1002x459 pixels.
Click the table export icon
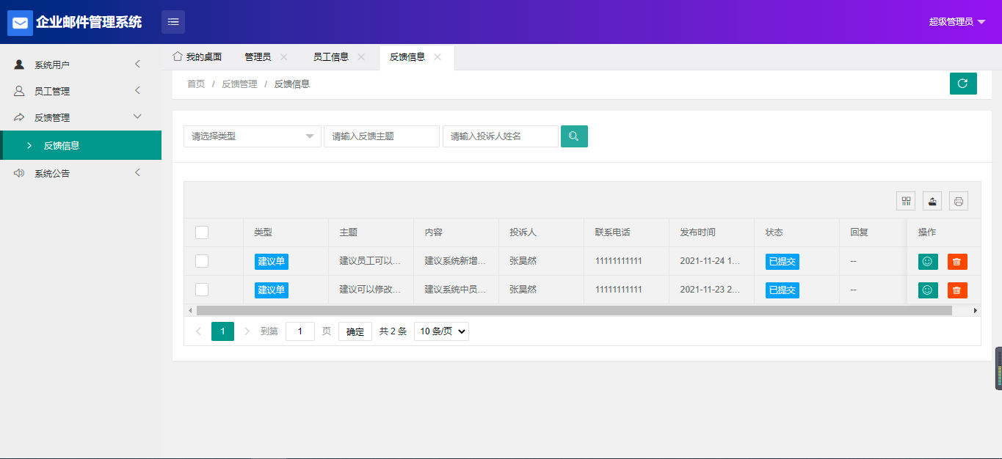(932, 201)
